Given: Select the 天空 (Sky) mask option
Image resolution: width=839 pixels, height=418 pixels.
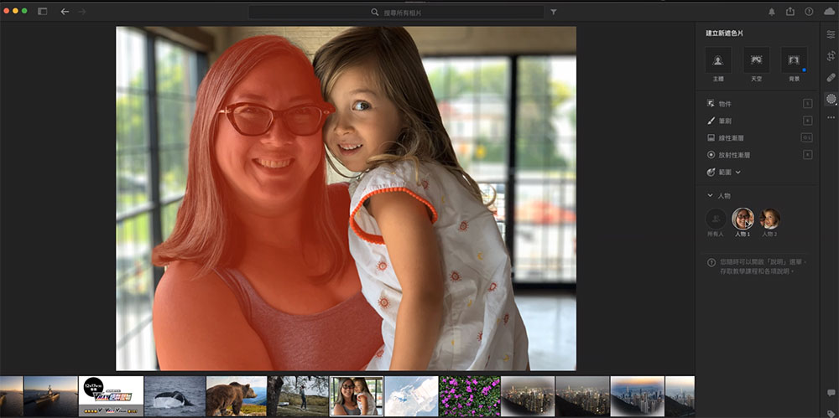Looking at the screenshot, I should (x=756, y=60).
